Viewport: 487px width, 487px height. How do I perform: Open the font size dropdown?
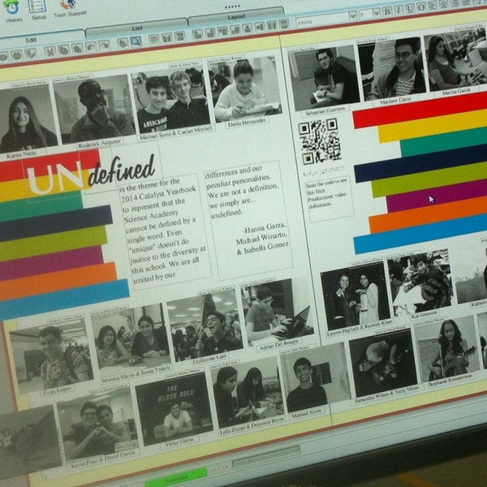coord(374,13)
